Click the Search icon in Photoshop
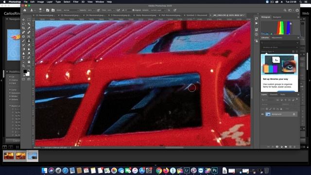This screenshot has width=311, height=175. pyautogui.click(x=285, y=10)
